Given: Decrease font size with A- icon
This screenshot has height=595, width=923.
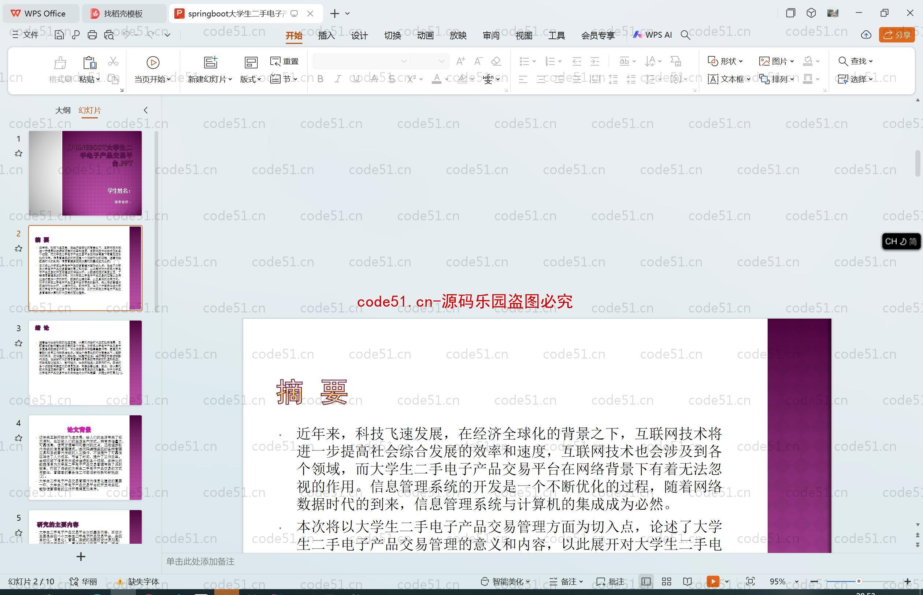Looking at the screenshot, I should [478, 61].
